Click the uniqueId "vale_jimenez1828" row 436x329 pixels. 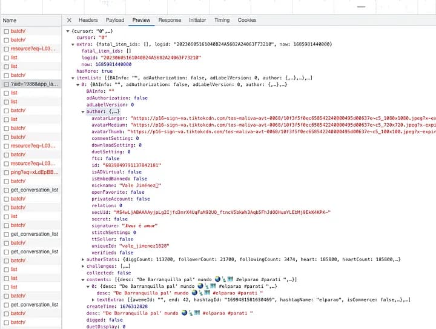click(130, 246)
